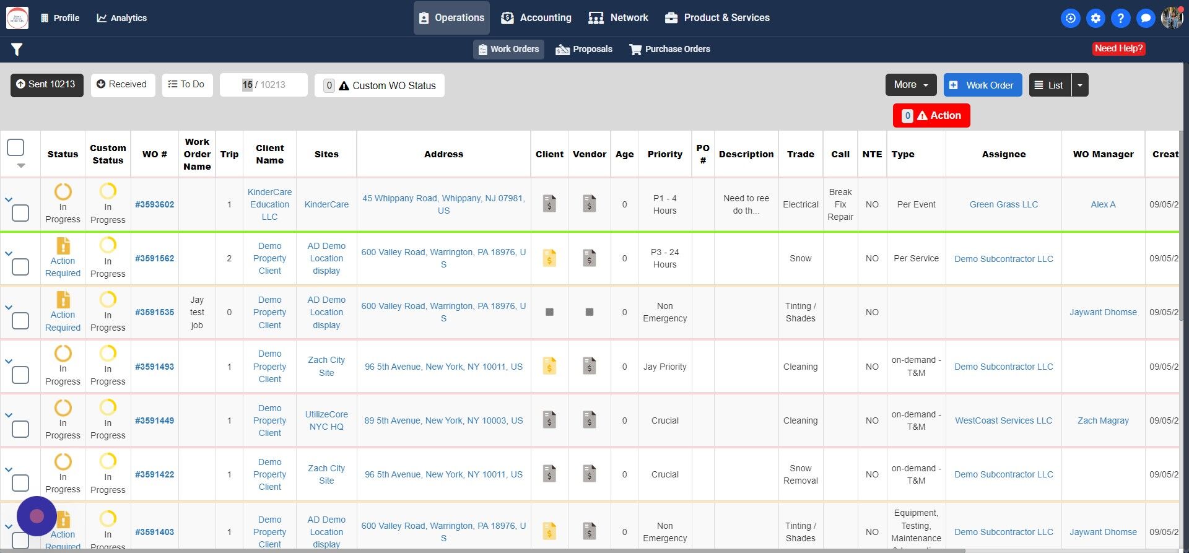Image resolution: width=1189 pixels, height=553 pixels.
Task: Click the help question mark icon
Action: click(1120, 18)
